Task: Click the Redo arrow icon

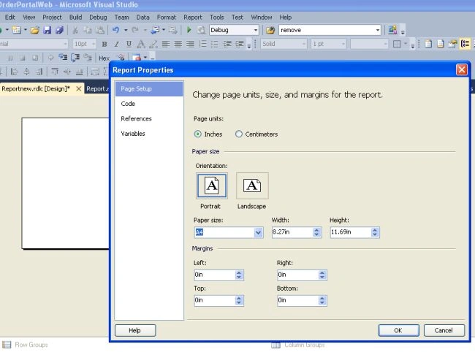Action: [x=135, y=30]
